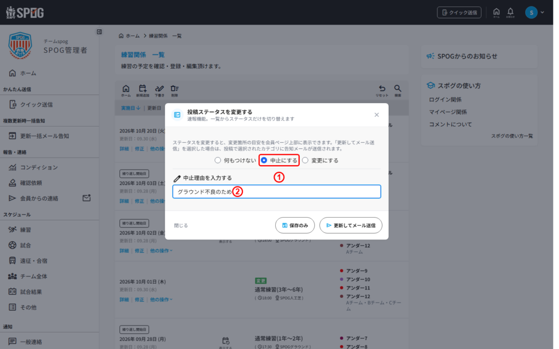The image size is (559, 349).
Task: Click 詳細 for 2026年10月02日 entry
Action: pyautogui.click(x=124, y=251)
